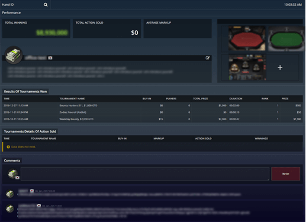This screenshot has width=306, height=222.
Task: Click the PLAYERS column header
Action: tap(171, 99)
